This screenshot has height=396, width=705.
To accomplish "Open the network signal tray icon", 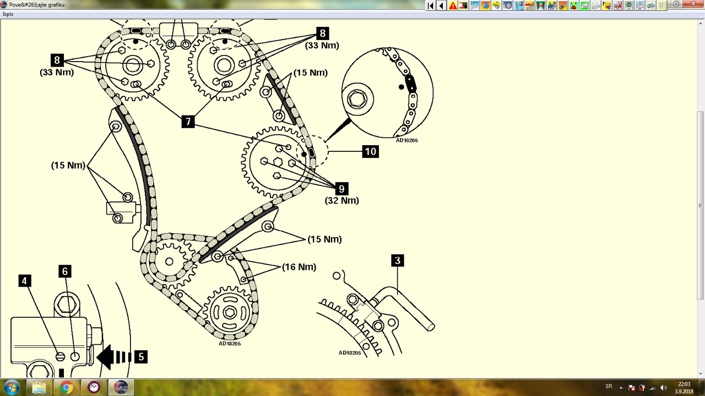I will [x=652, y=387].
